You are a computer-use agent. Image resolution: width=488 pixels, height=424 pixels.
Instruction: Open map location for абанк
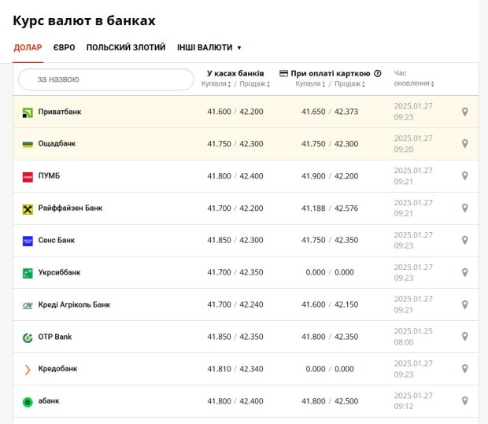(464, 401)
